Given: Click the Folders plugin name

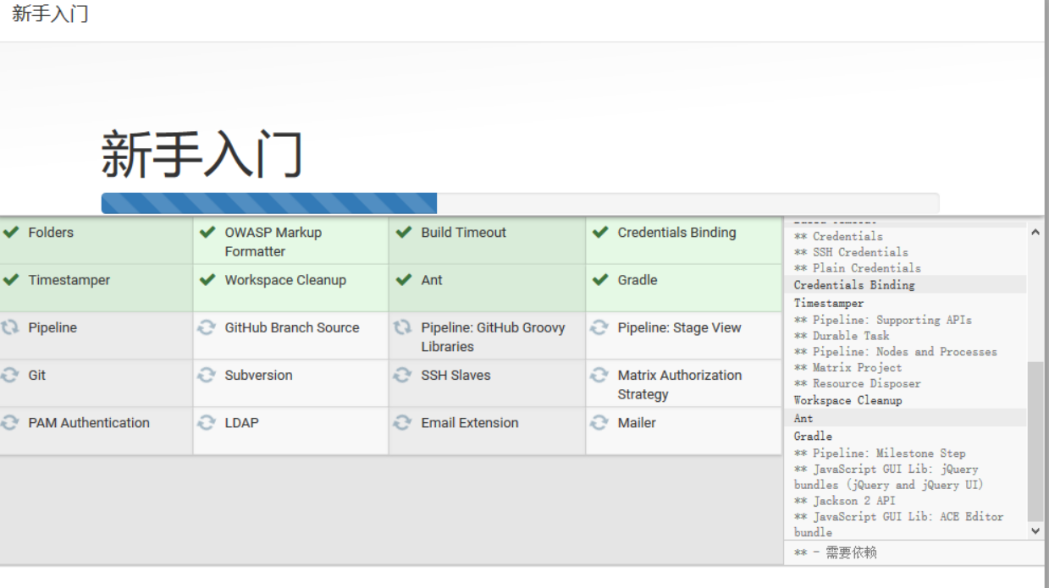Looking at the screenshot, I should tap(51, 233).
